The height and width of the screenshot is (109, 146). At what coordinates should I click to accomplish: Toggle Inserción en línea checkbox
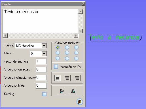tap(56, 67)
